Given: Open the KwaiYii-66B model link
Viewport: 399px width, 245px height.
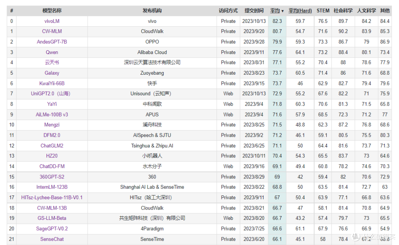Looking at the screenshot, I should pyautogui.click(x=52, y=84).
